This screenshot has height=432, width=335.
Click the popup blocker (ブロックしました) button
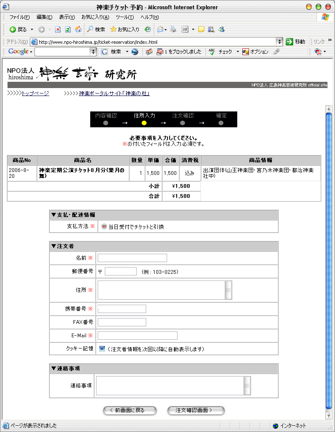pos(179,51)
